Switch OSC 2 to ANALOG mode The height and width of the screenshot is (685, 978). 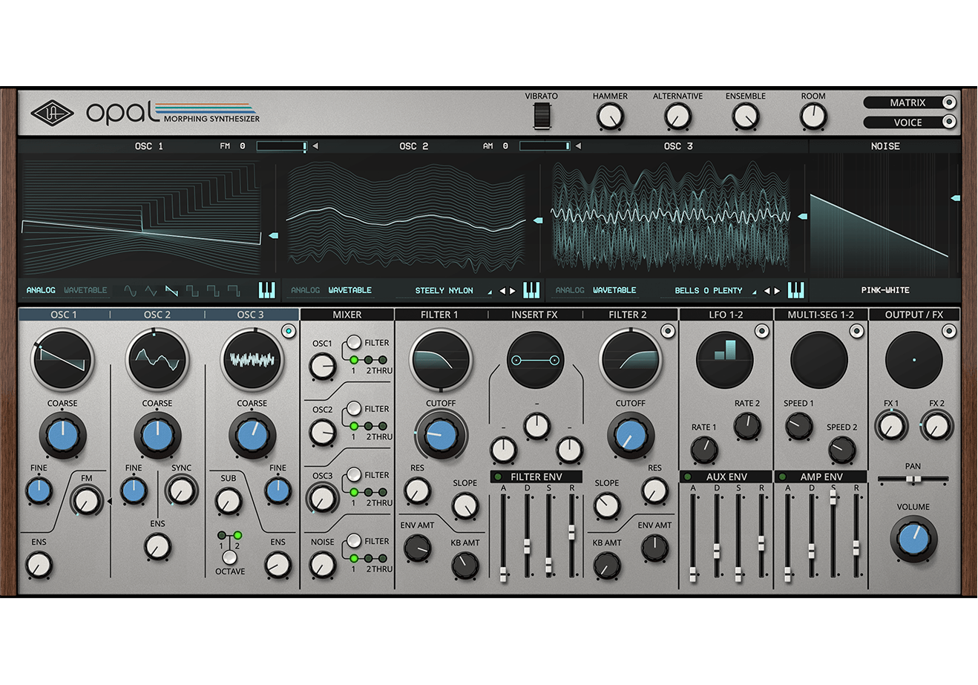(305, 290)
